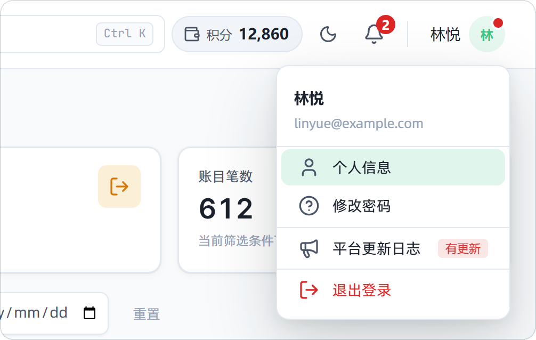Click the orange logout card icon
Screen dimensions: 536x340
click(119, 187)
